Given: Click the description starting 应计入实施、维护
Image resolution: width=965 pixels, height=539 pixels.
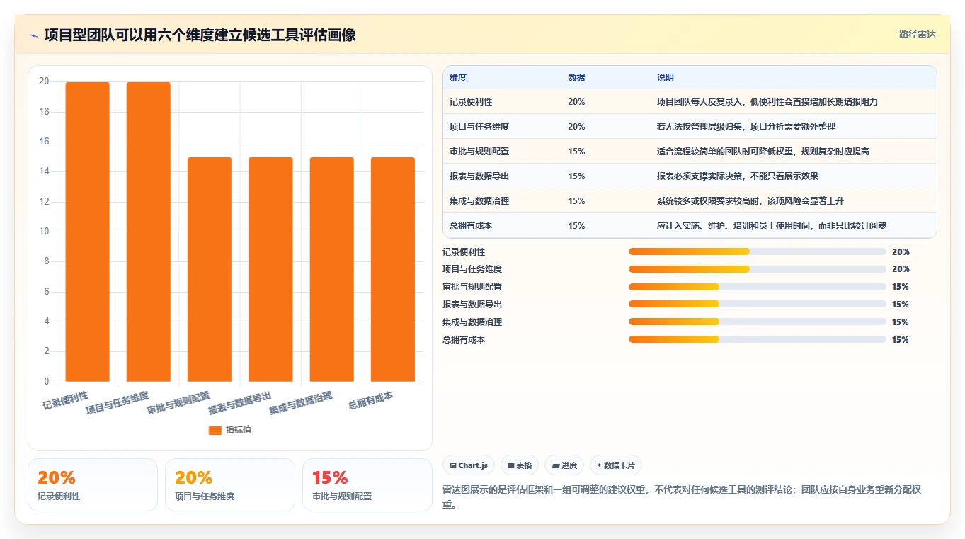Looking at the screenshot, I should pyautogui.click(x=772, y=226).
